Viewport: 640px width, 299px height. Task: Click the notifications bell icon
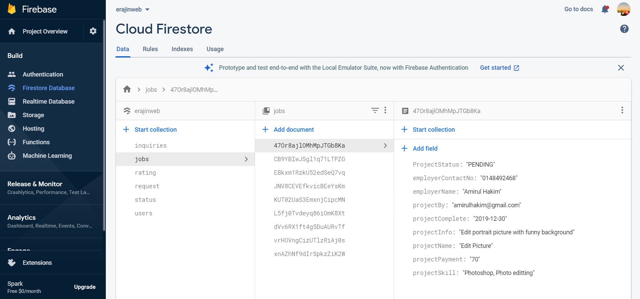click(605, 9)
